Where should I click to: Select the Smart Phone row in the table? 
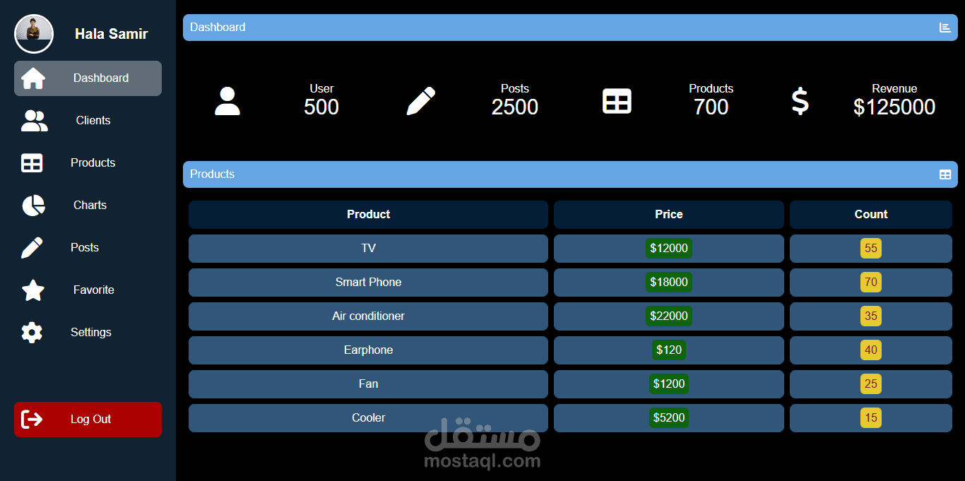click(368, 282)
